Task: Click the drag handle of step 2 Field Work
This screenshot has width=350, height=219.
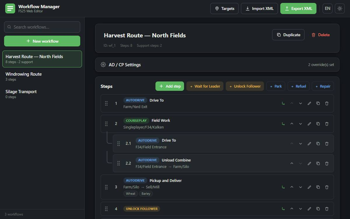Action: 106,124
